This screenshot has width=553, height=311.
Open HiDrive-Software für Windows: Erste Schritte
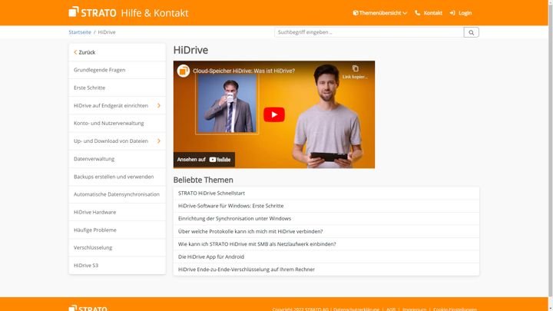326,206
